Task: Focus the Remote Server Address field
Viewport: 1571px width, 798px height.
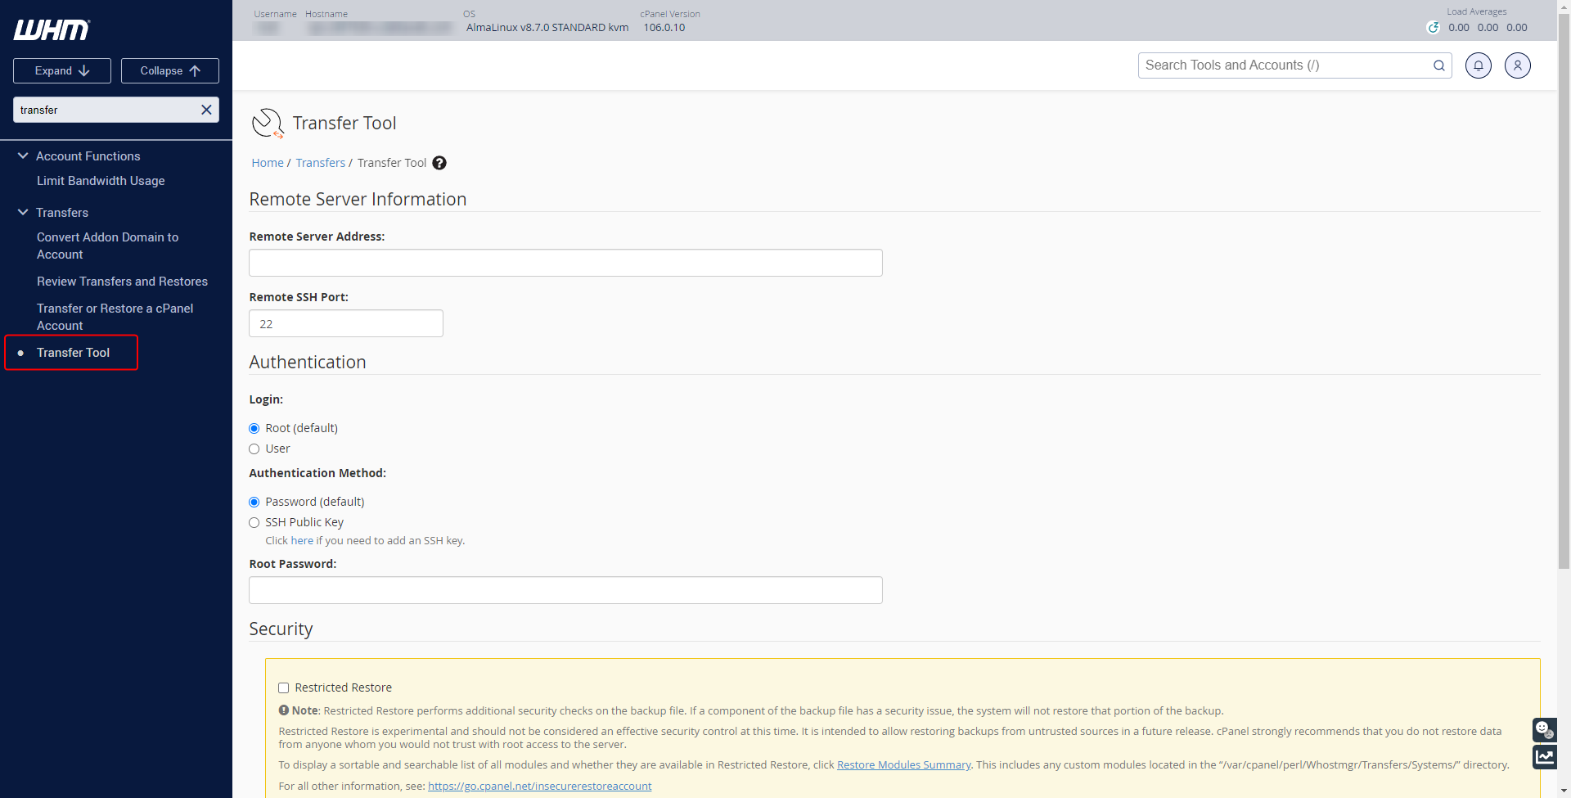Action: (565, 263)
